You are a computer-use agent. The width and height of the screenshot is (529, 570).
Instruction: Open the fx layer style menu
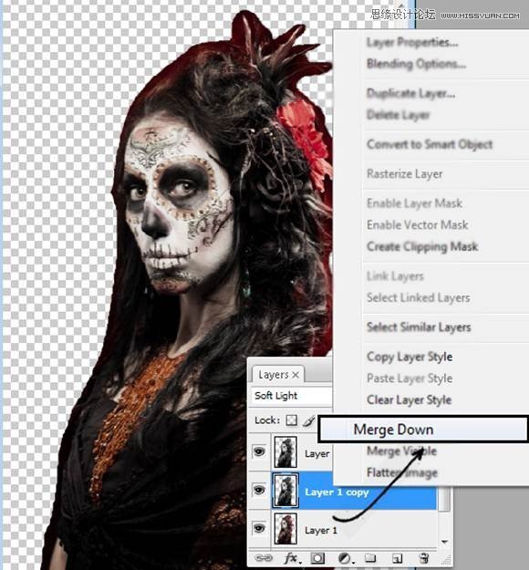(x=292, y=558)
